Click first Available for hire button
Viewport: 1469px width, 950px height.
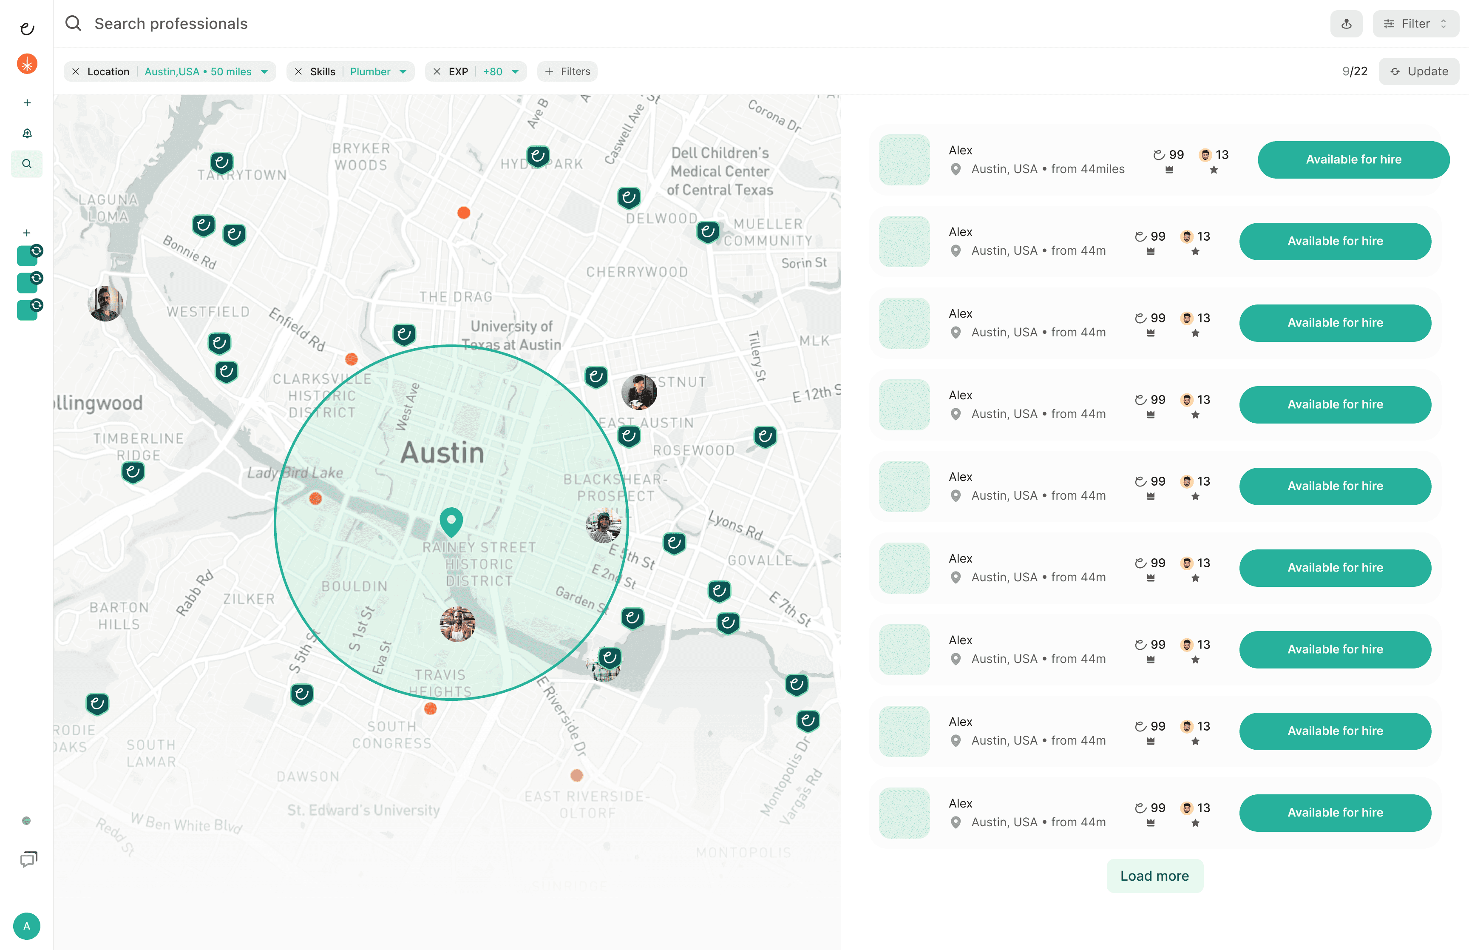(x=1353, y=160)
